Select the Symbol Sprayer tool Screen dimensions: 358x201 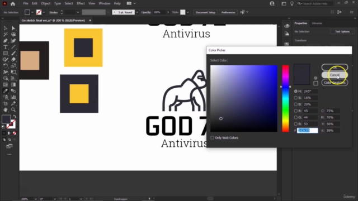click(x=5, y=97)
